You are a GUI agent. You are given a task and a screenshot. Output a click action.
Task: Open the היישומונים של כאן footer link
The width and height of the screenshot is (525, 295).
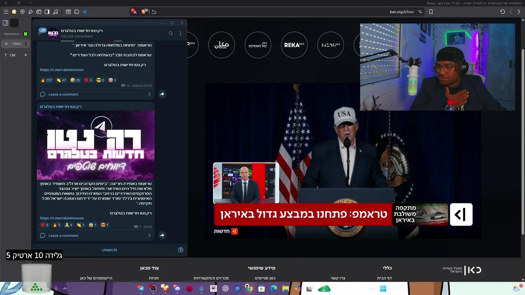tap(96, 278)
